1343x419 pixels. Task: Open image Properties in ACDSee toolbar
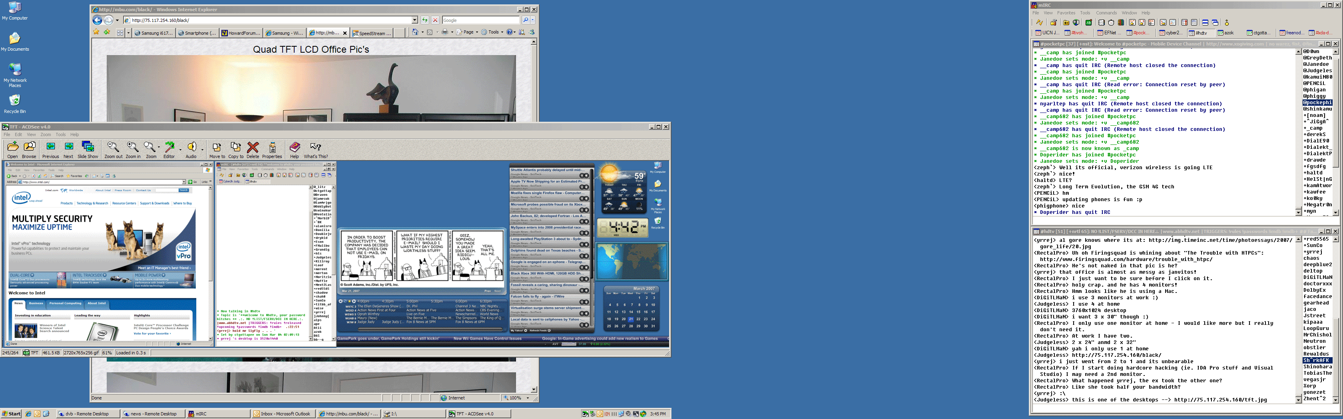tap(272, 149)
